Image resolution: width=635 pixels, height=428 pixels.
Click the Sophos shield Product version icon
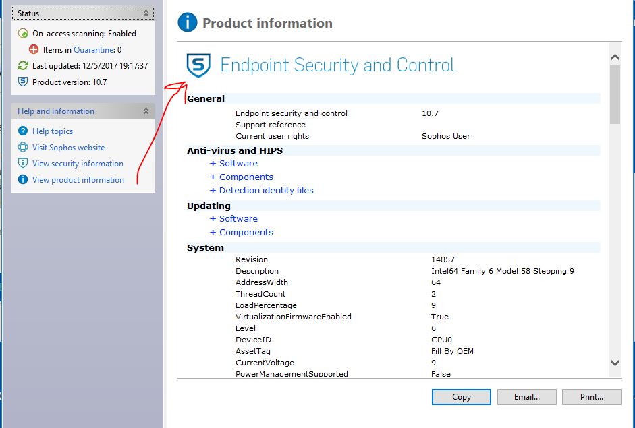(23, 82)
